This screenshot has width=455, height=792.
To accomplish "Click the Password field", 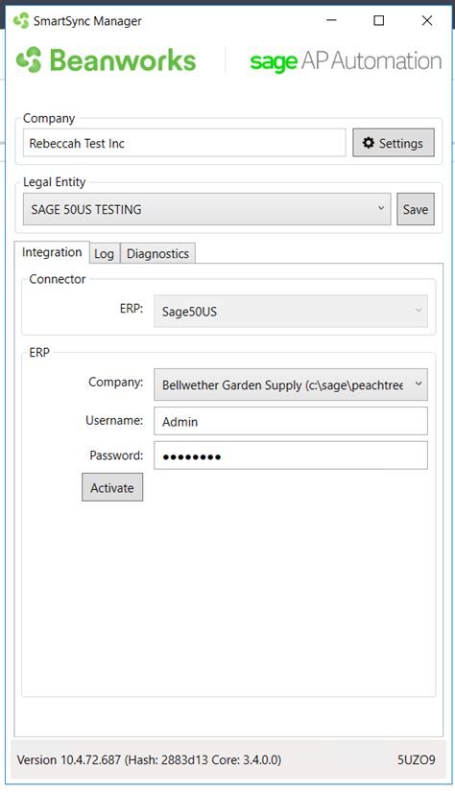I will click(291, 456).
